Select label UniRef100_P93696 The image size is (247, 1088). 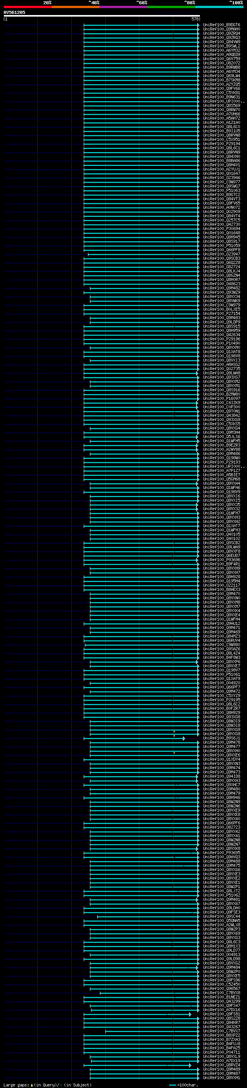[x=221, y=560]
